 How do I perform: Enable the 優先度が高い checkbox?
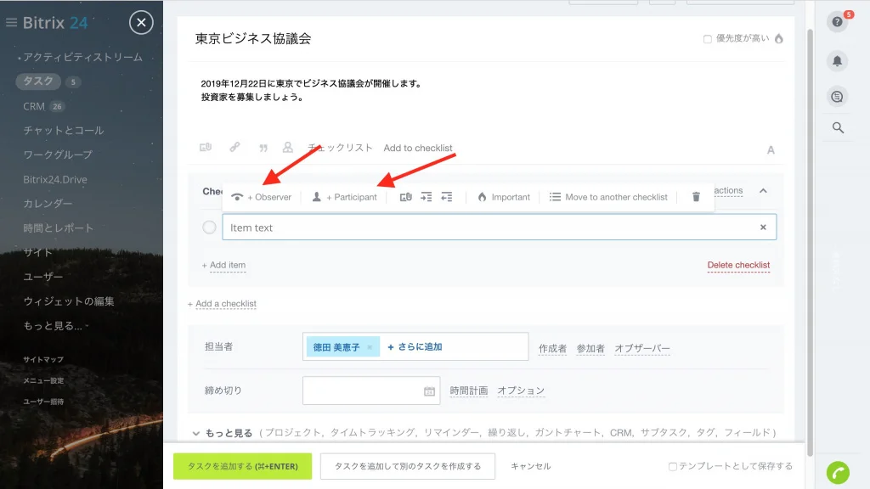708,39
